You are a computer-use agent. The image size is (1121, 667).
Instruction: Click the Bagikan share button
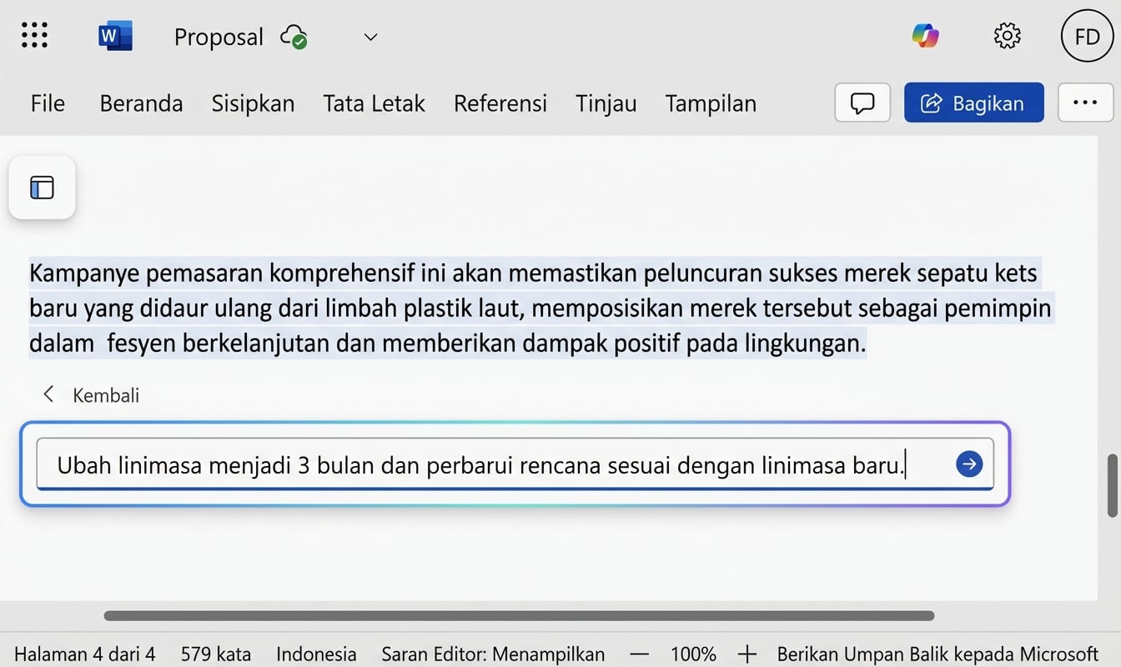pyautogui.click(x=973, y=103)
